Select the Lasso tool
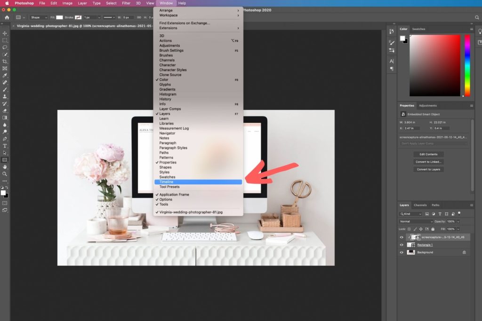This screenshot has height=321, width=482. point(6,47)
